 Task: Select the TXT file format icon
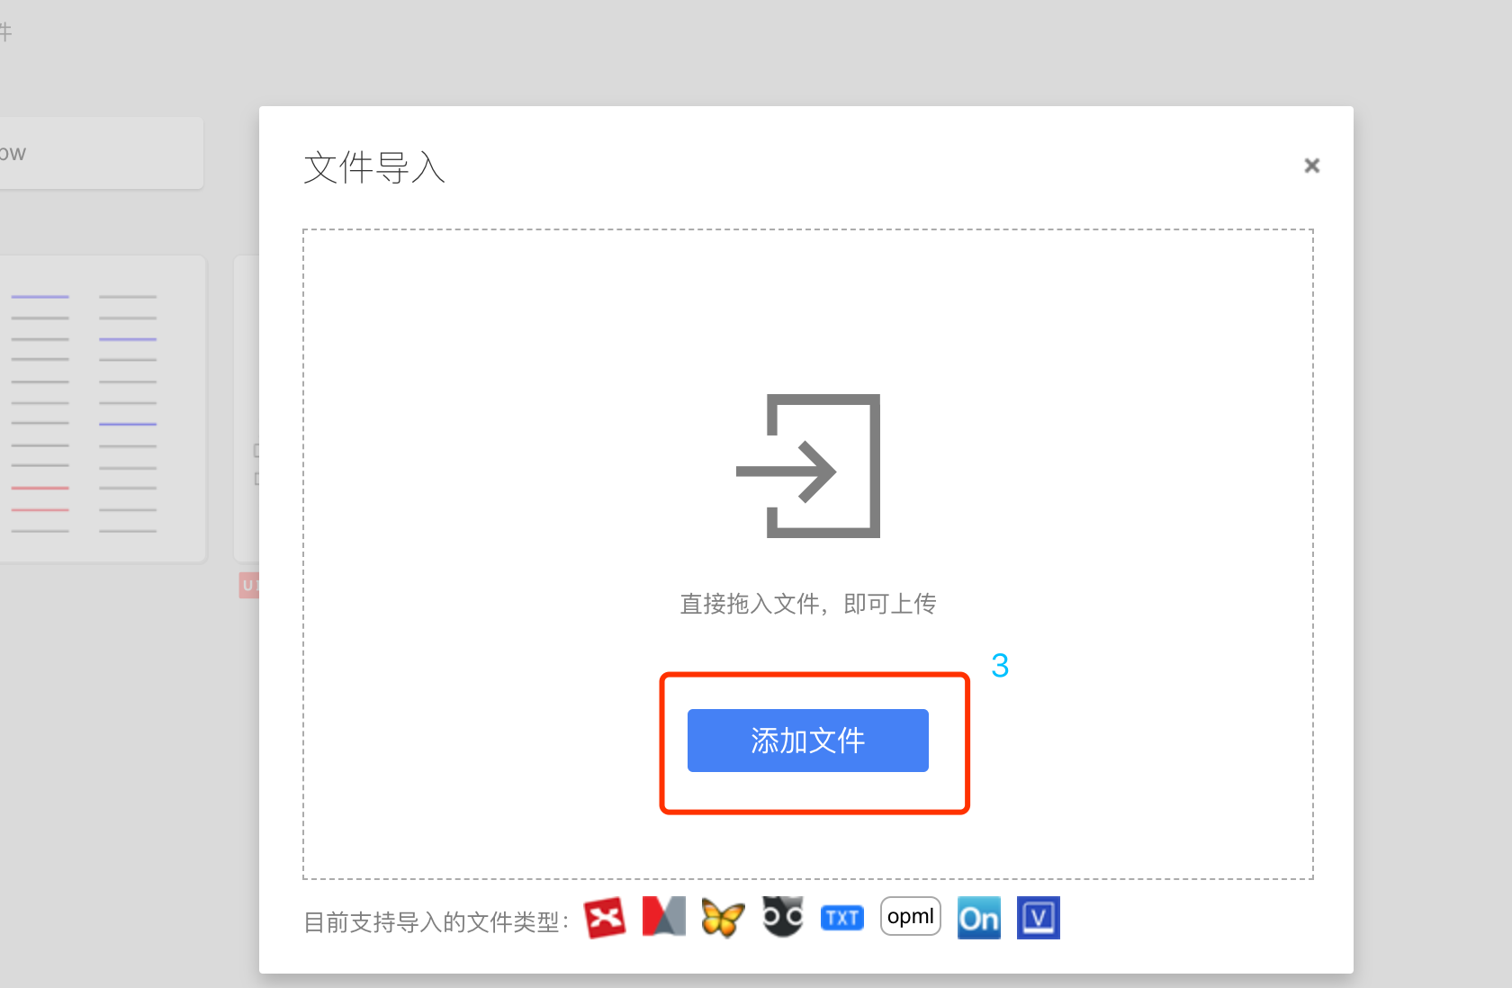point(841,917)
